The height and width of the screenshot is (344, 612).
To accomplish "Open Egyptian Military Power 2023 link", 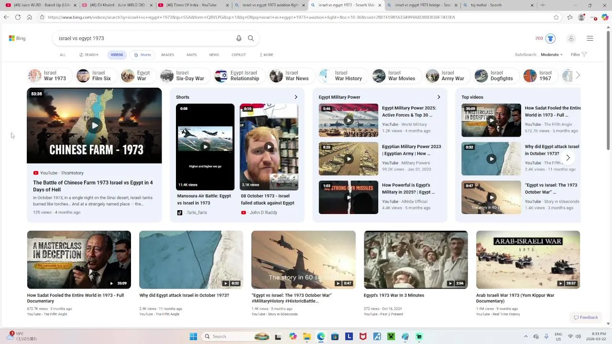I will pos(412,150).
